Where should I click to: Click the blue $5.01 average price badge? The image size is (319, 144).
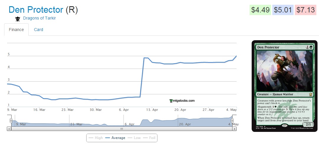[x=283, y=10]
